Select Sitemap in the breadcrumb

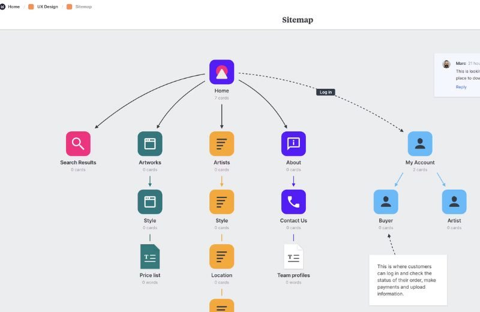[83, 7]
